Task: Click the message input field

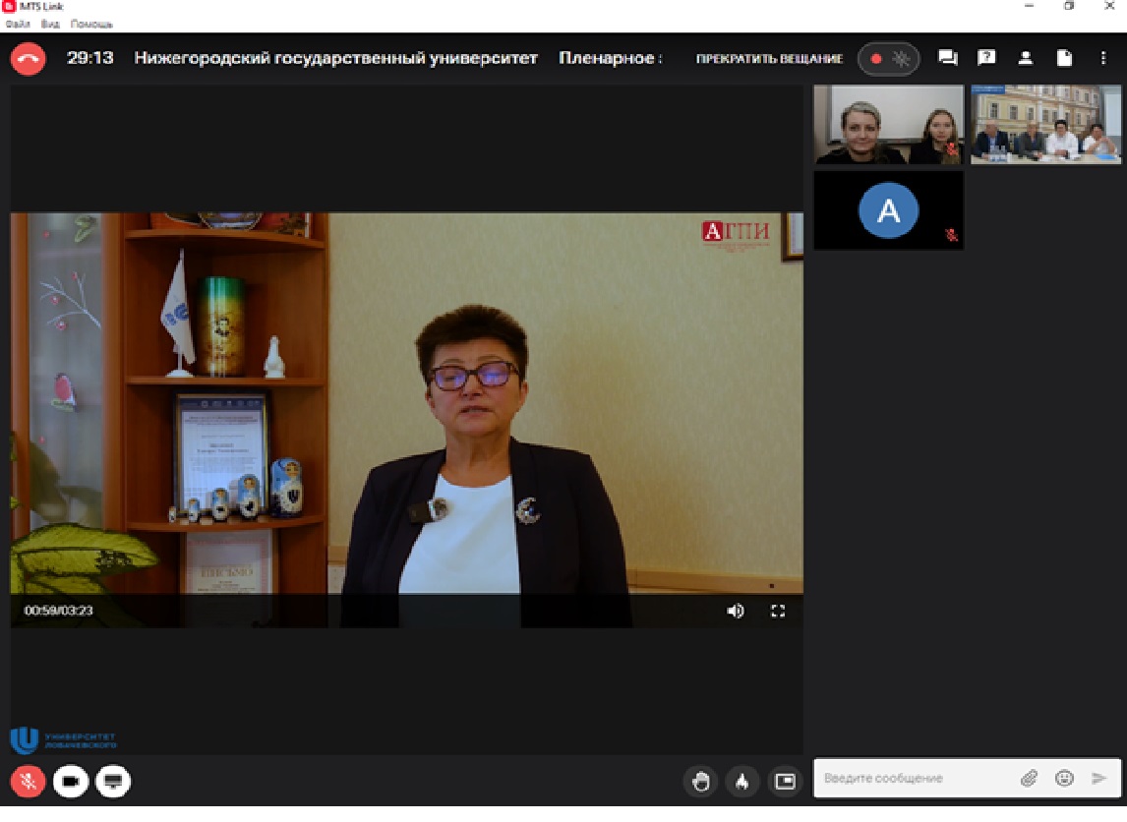Action: 905,778
